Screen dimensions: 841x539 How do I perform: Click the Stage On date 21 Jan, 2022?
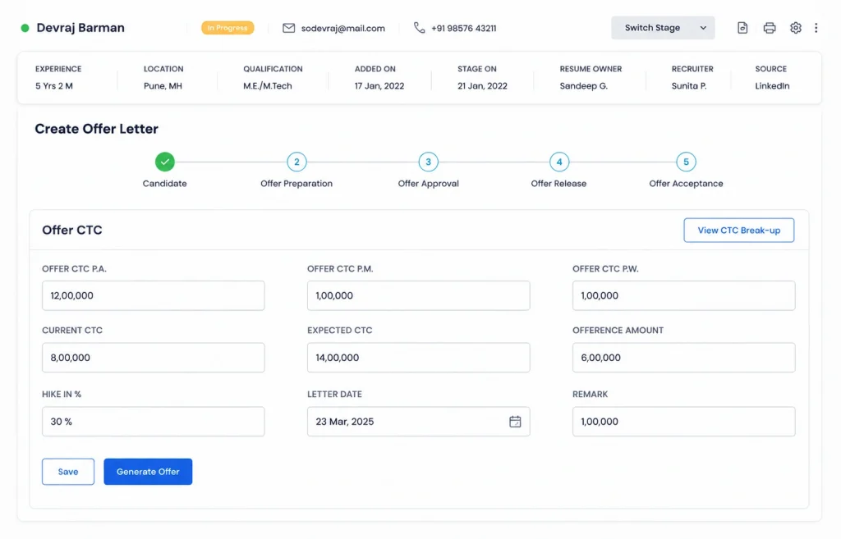pos(482,85)
